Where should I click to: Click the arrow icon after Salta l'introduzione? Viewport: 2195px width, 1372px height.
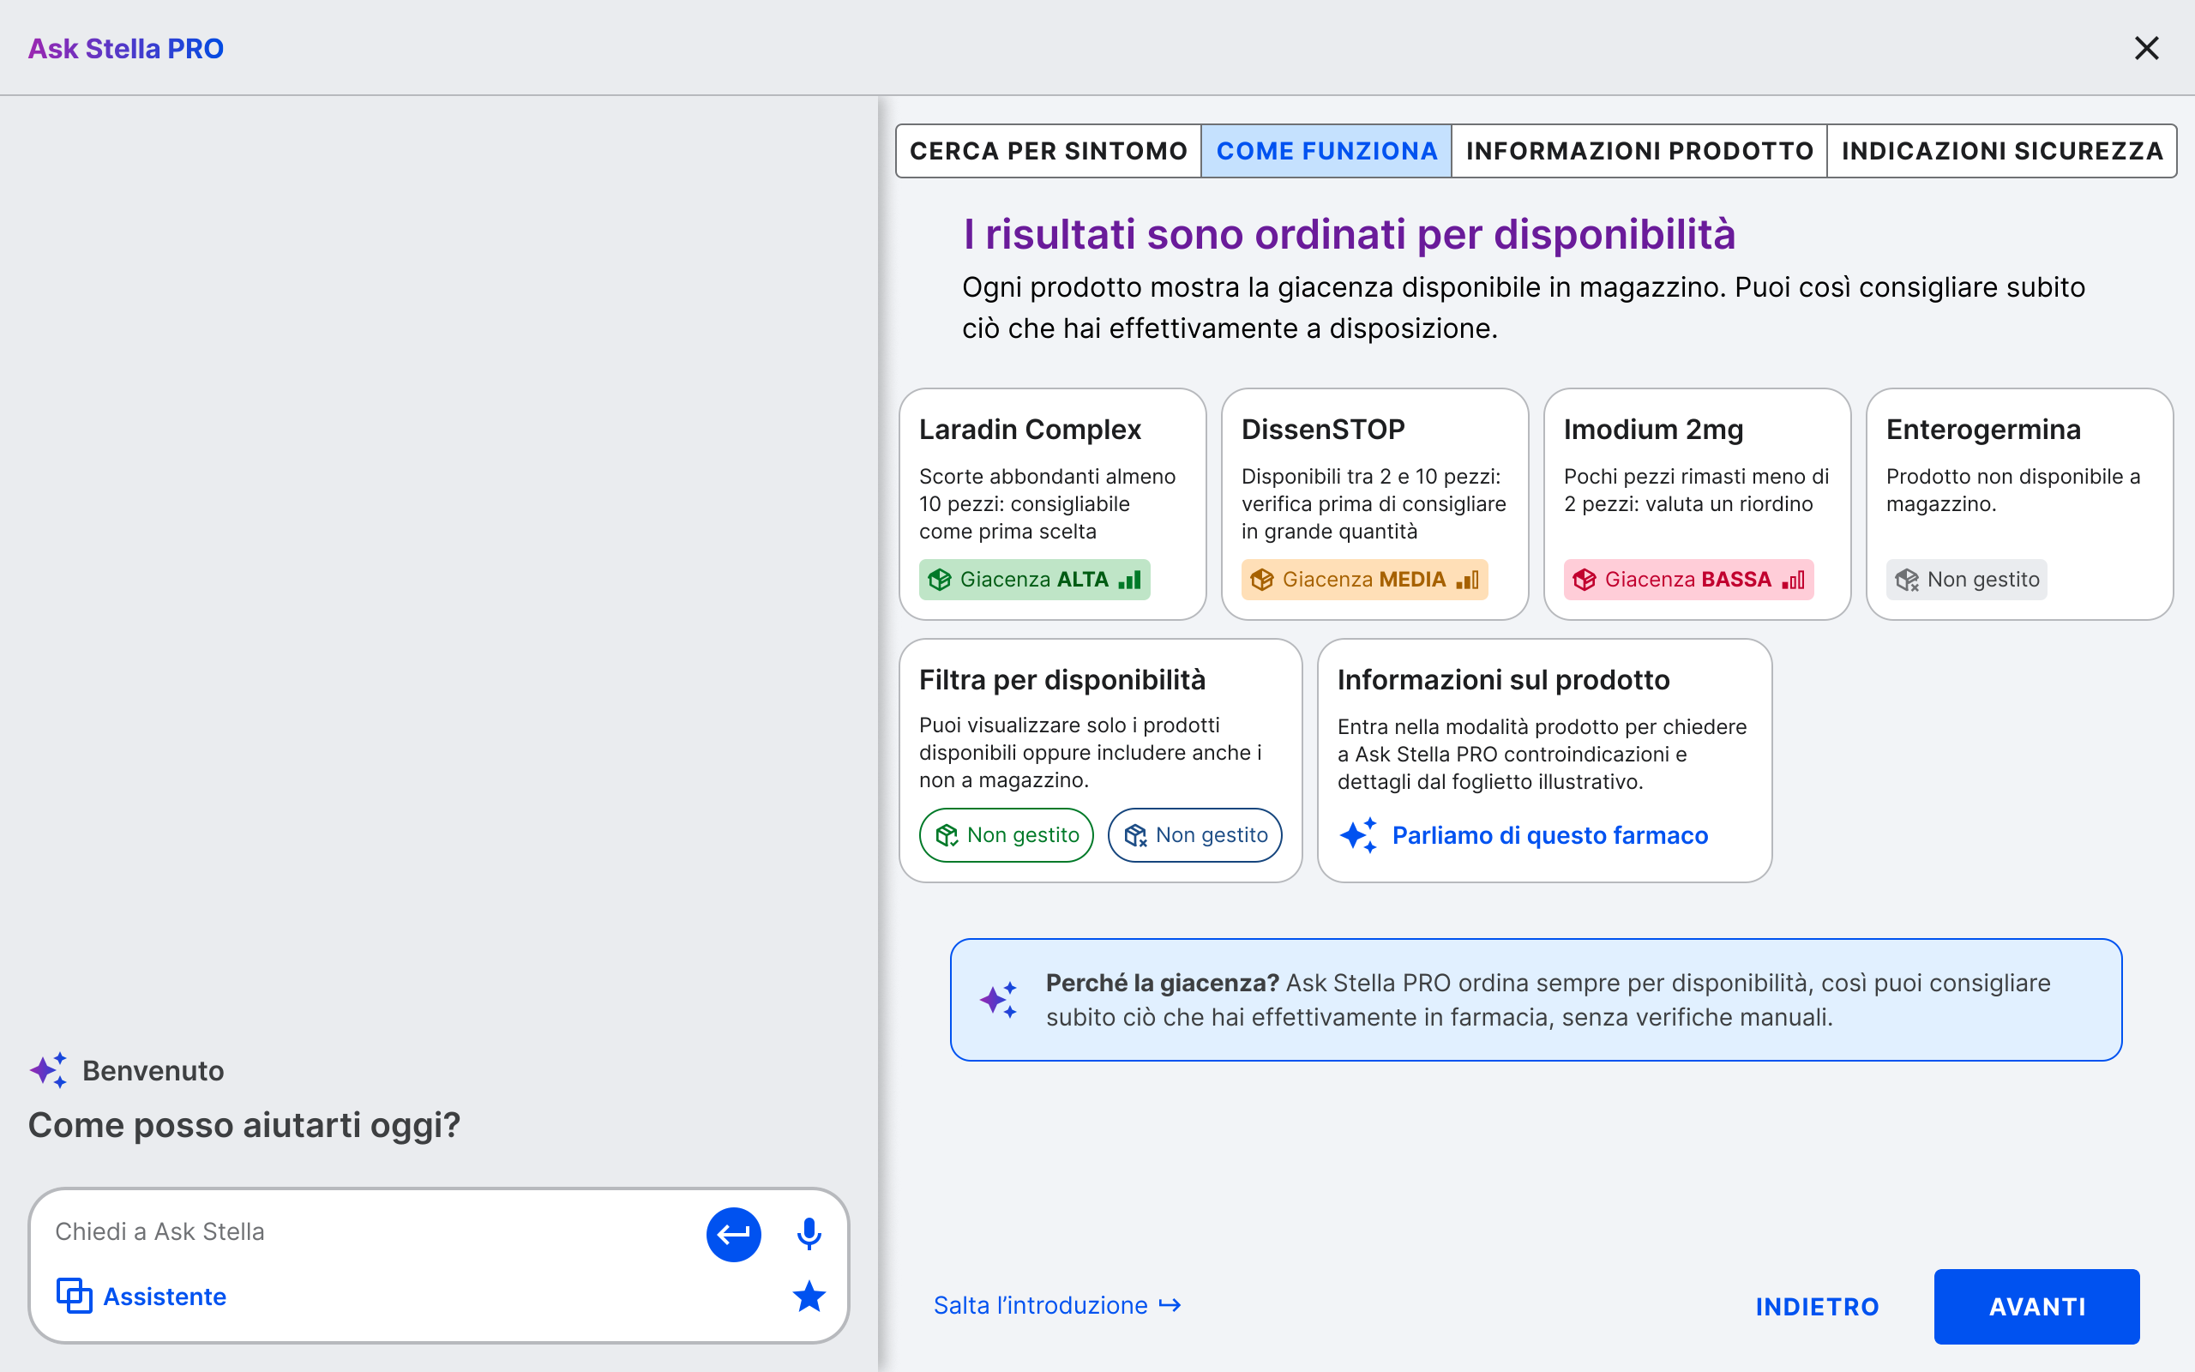(x=1170, y=1306)
